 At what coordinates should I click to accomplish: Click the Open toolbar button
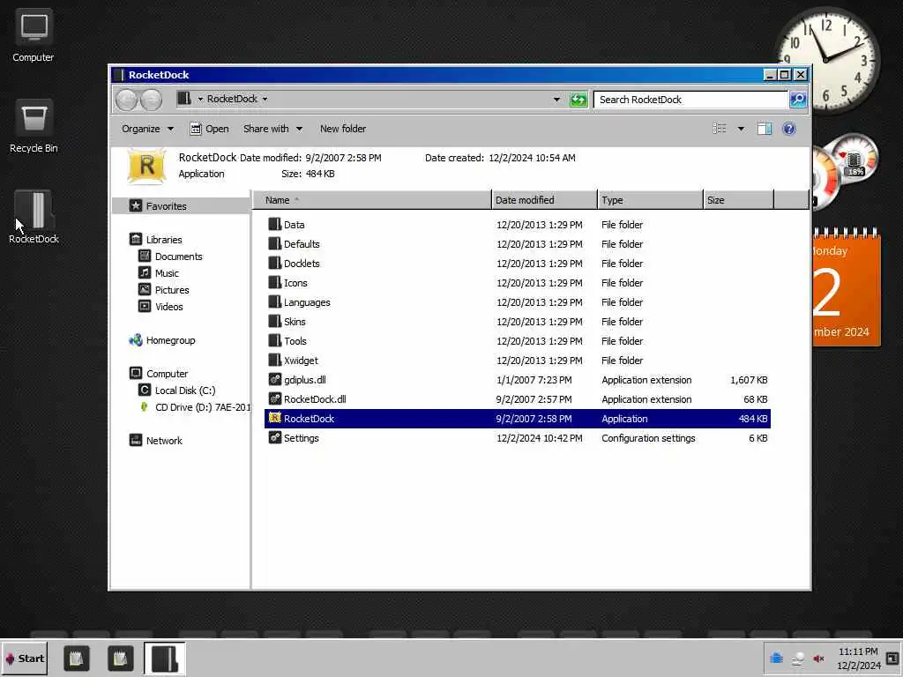[209, 129]
